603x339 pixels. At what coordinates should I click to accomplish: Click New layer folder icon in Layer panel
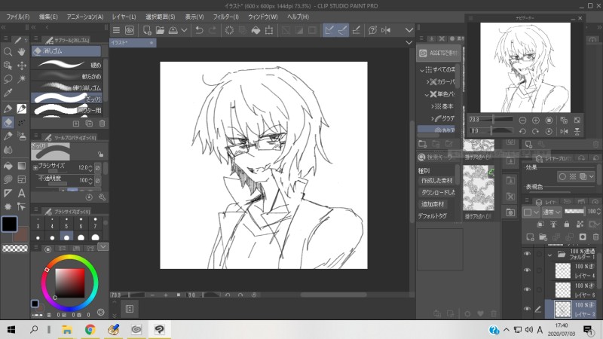click(x=543, y=237)
